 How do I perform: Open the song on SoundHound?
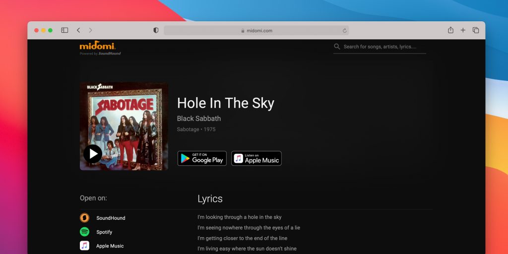pos(111,218)
